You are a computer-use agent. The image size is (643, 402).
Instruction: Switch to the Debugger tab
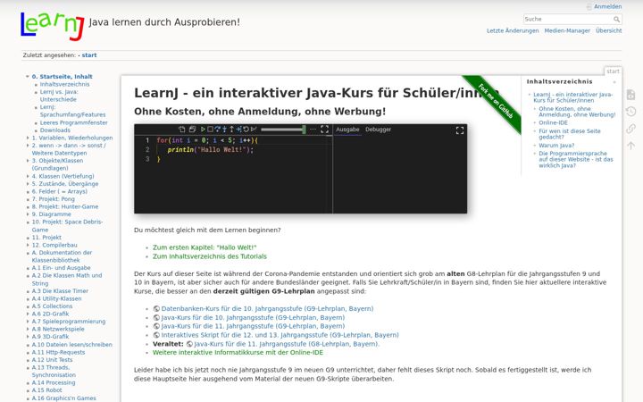[378, 130]
